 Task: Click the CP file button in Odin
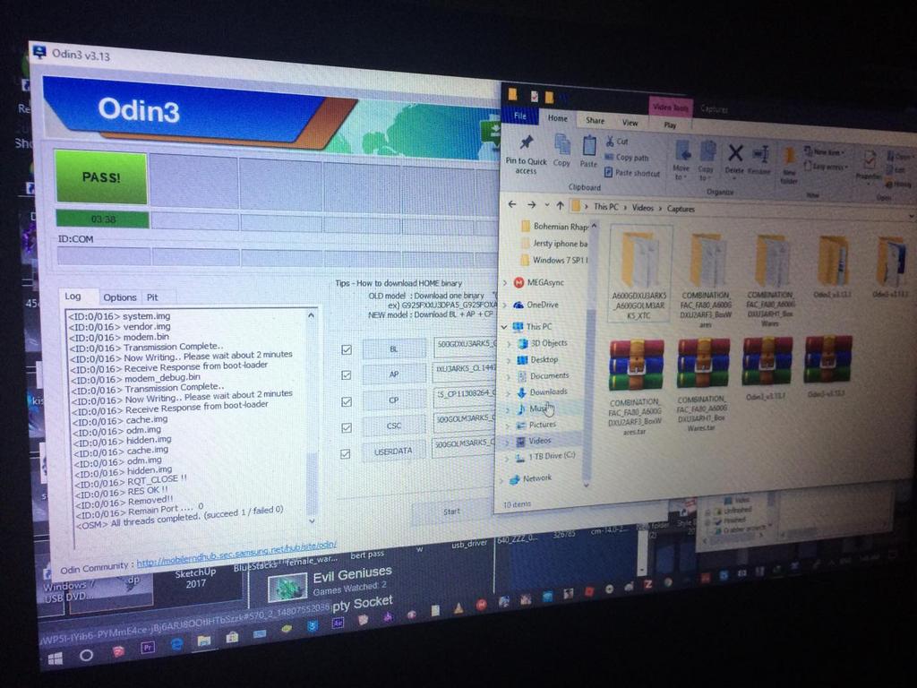click(x=394, y=400)
